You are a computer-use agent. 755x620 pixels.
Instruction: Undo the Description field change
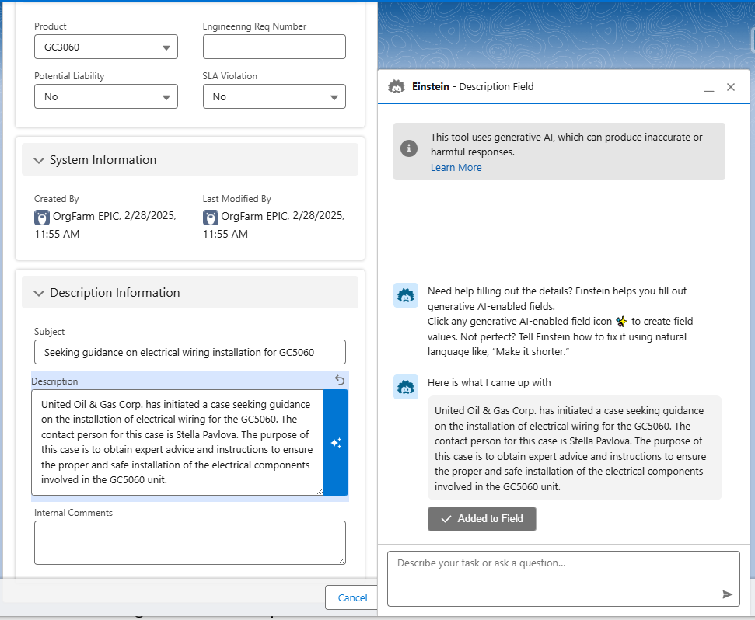point(340,381)
